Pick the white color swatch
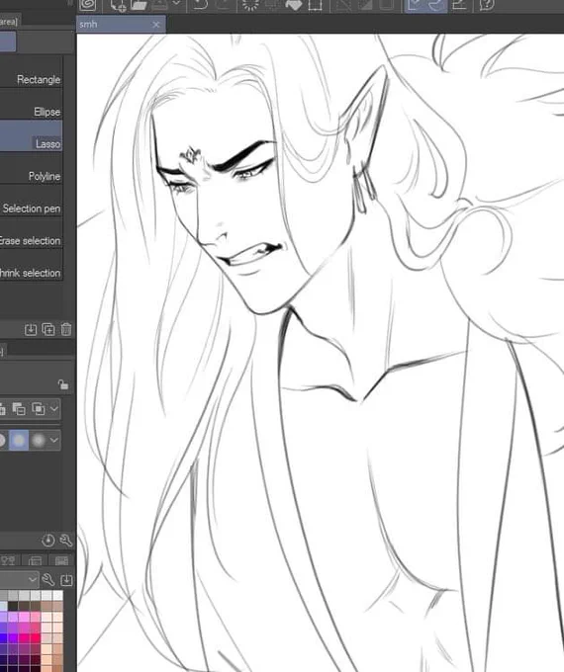 (57, 595)
